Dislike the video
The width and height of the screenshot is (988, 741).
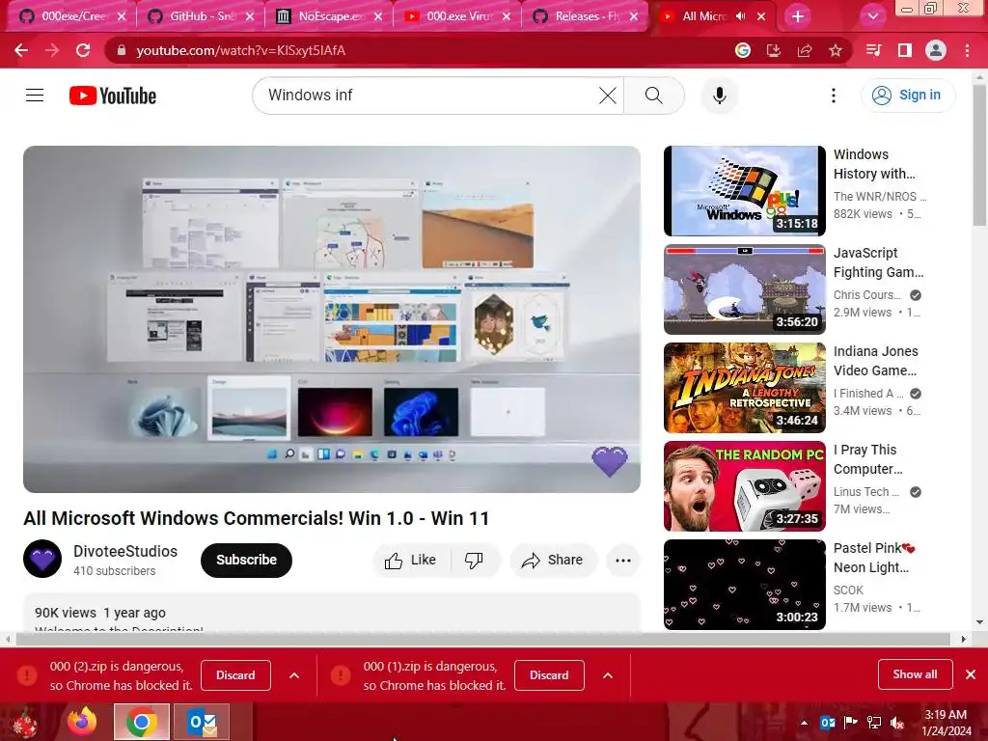pos(475,561)
